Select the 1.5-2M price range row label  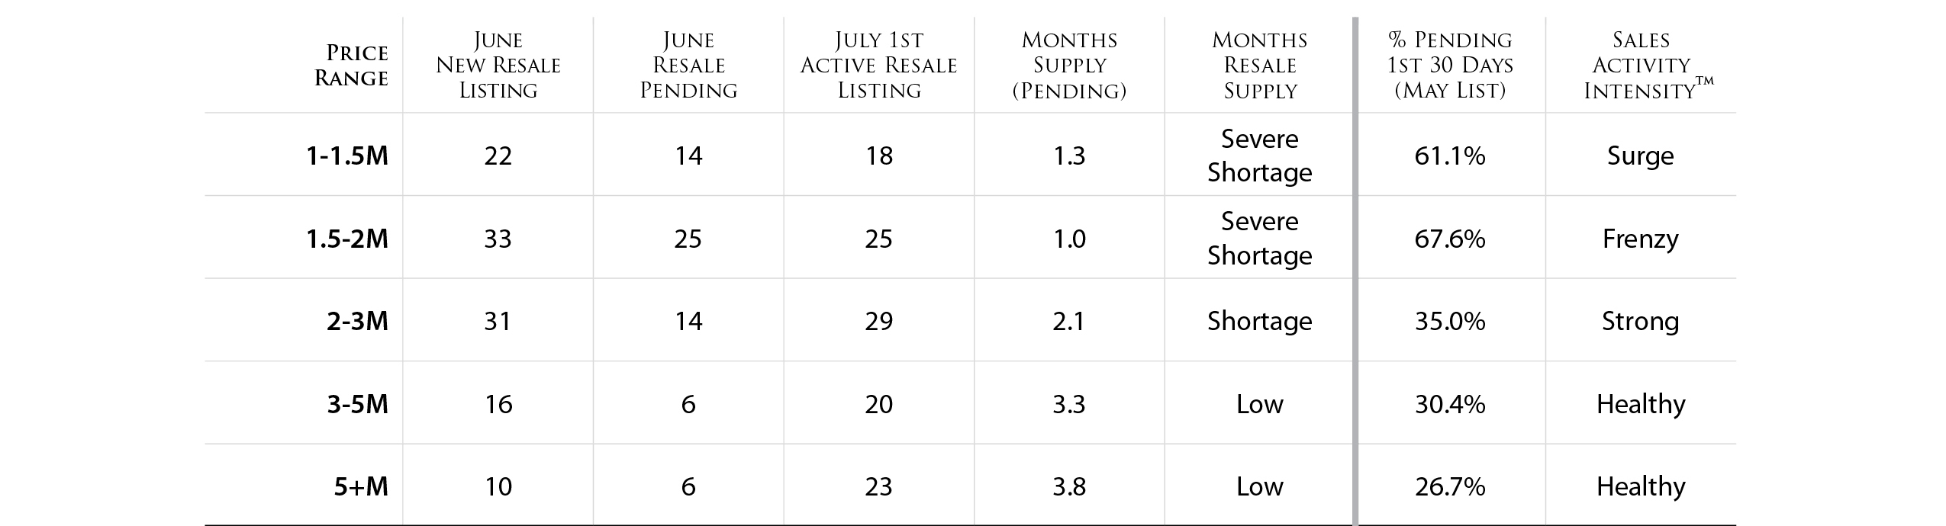(347, 239)
